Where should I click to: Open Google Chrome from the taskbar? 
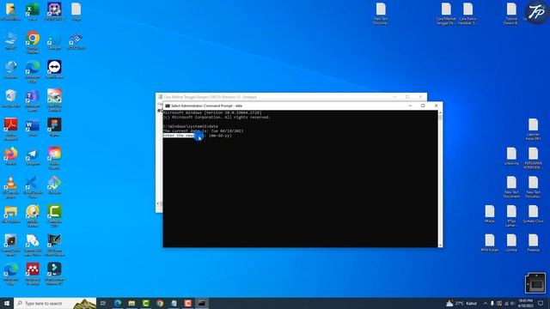click(160, 303)
